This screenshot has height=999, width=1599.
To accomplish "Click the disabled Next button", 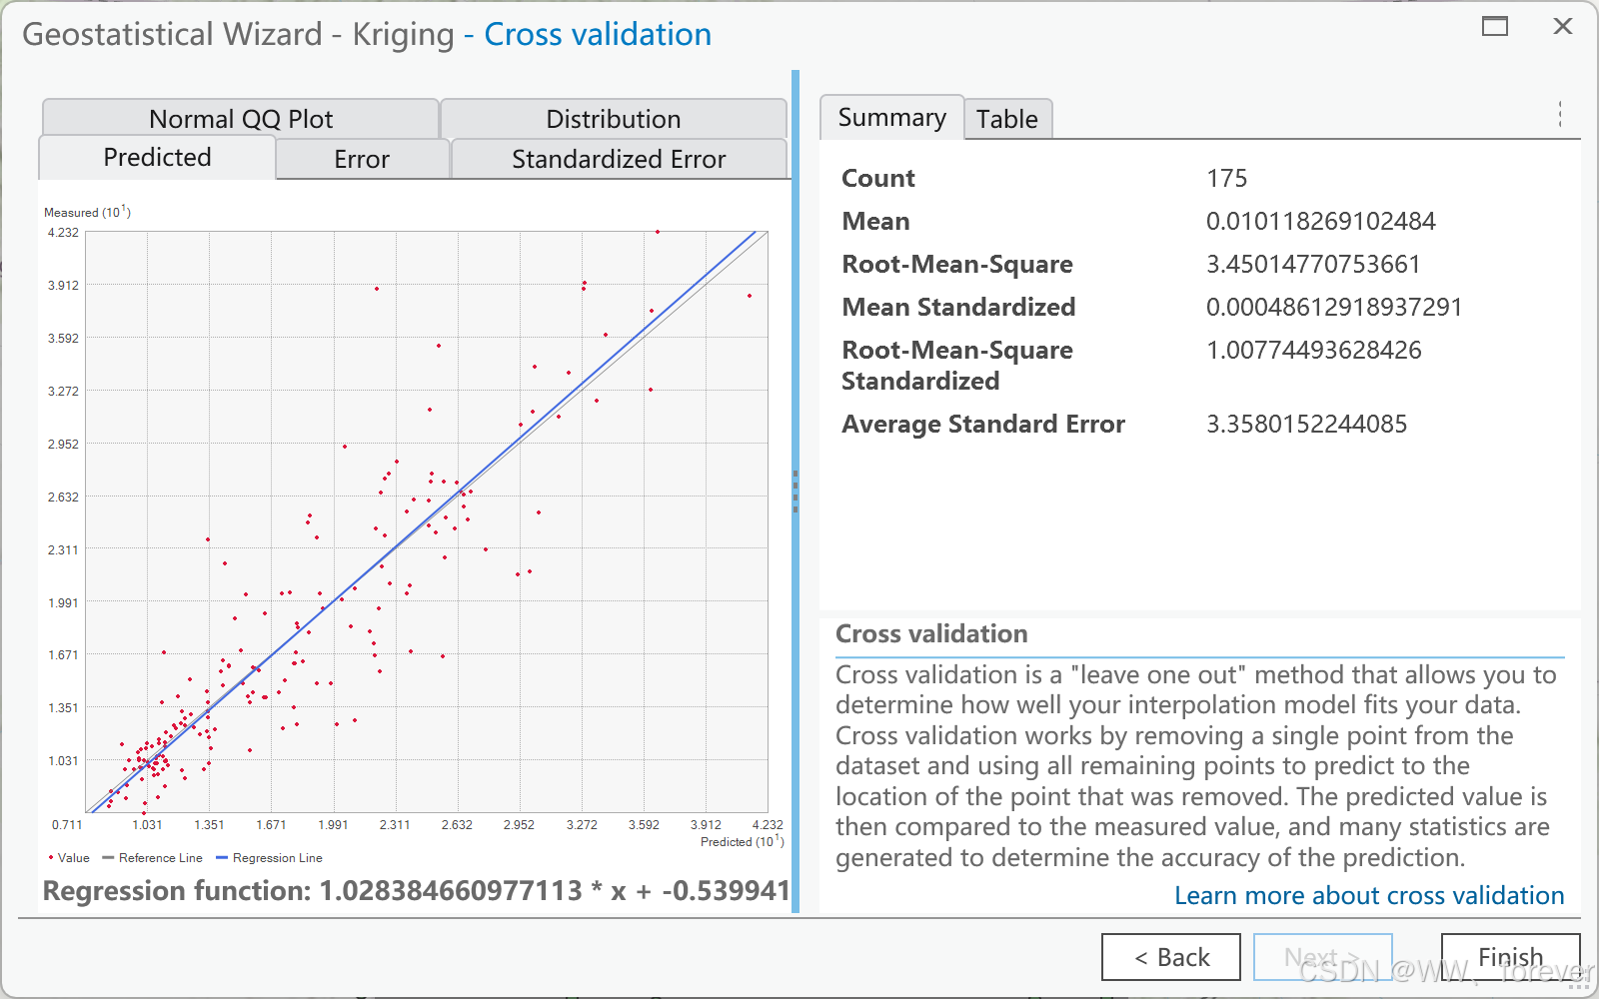I will click(x=1322, y=957).
